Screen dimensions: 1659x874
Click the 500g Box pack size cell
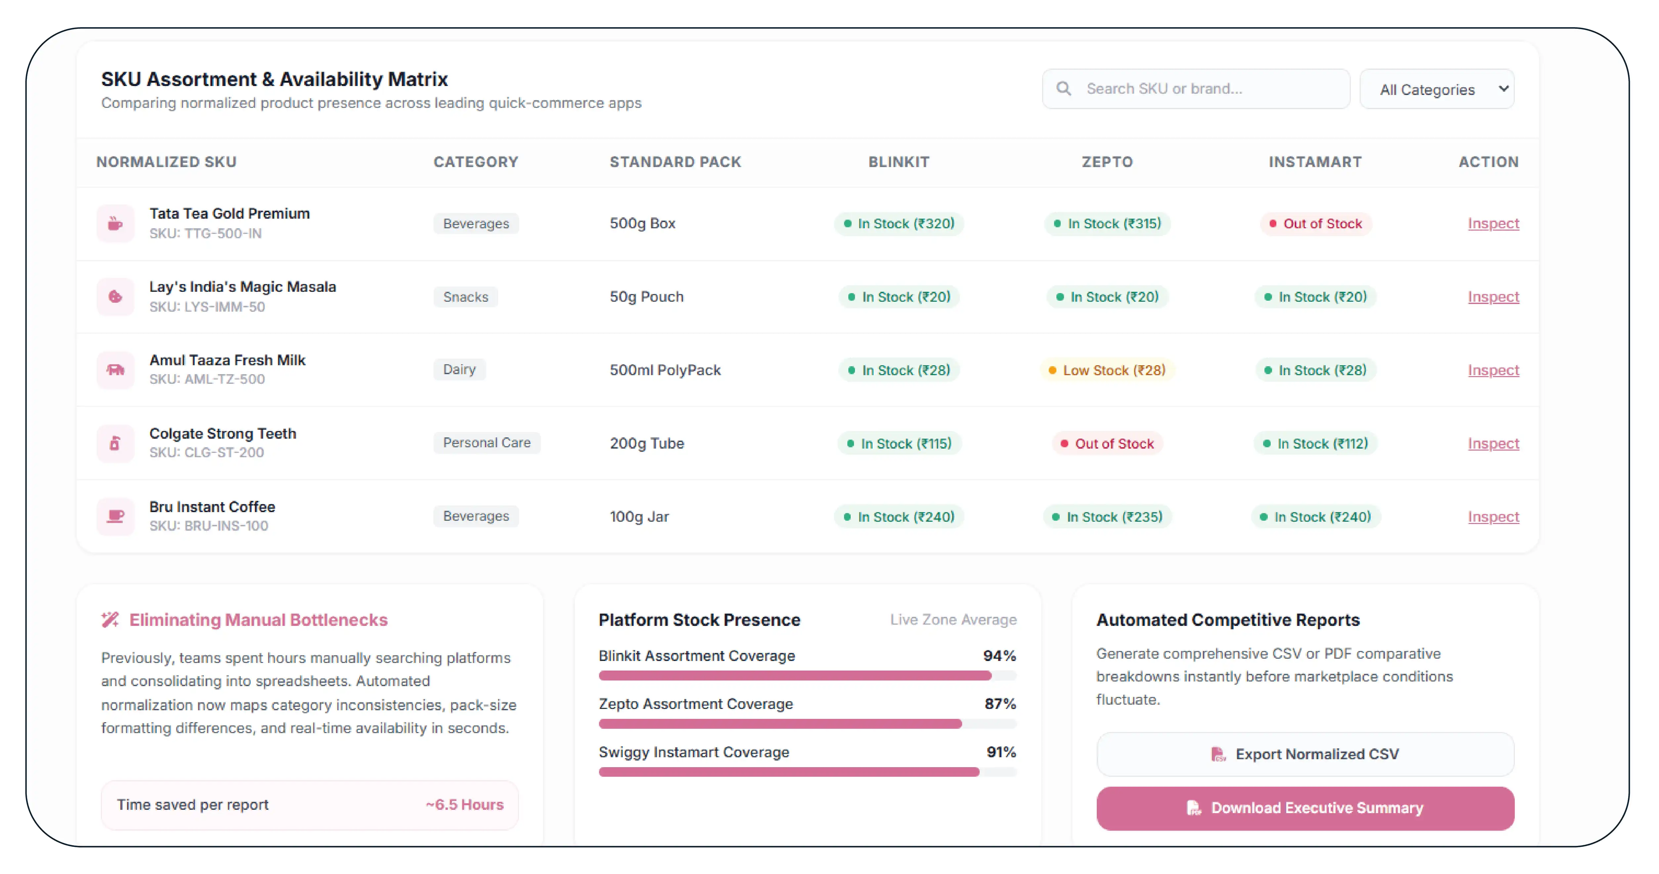tap(643, 224)
